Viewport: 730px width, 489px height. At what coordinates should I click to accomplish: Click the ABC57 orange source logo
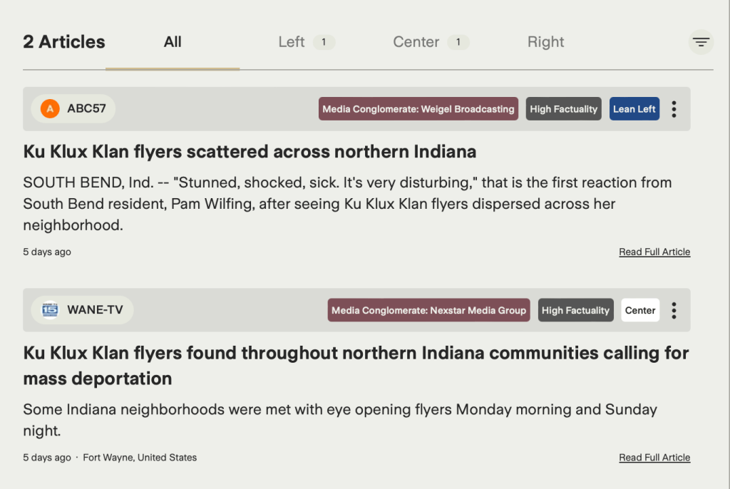[x=50, y=109]
